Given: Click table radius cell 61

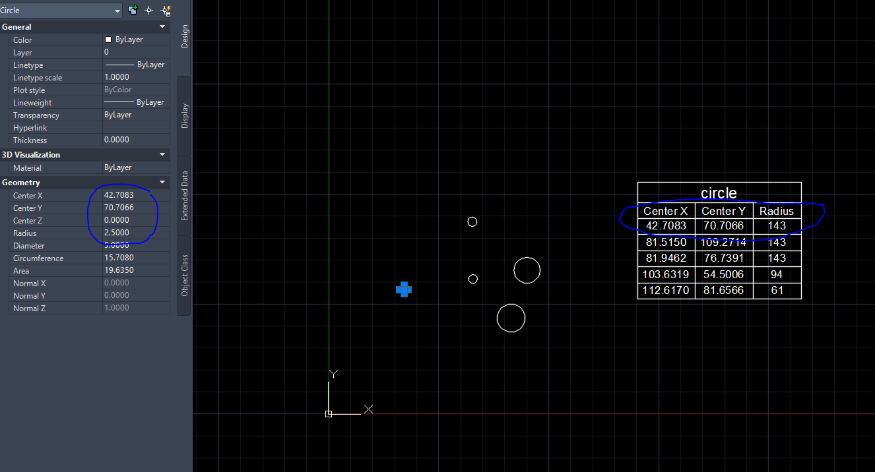Looking at the screenshot, I should pos(777,290).
